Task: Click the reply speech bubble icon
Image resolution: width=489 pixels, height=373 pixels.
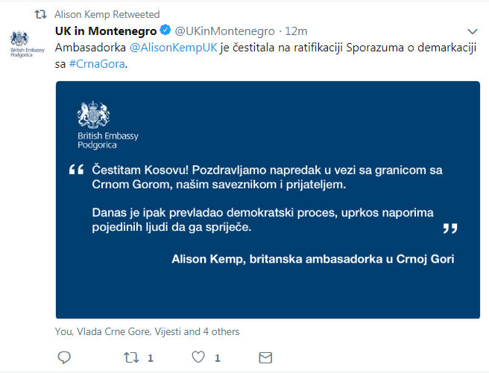Action: click(64, 357)
